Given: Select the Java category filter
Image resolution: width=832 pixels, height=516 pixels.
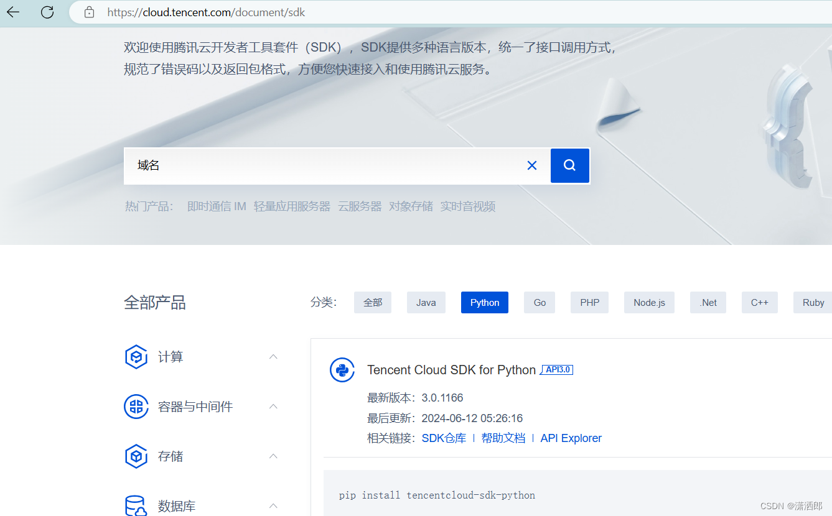Looking at the screenshot, I should [x=426, y=302].
